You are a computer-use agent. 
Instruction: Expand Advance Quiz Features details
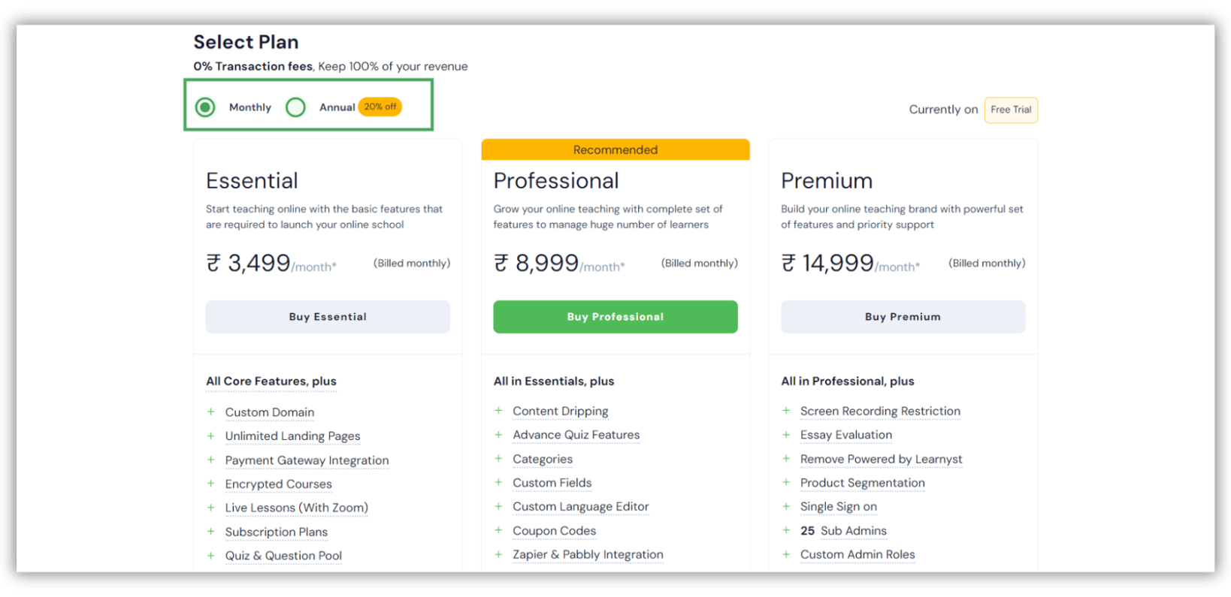click(576, 435)
